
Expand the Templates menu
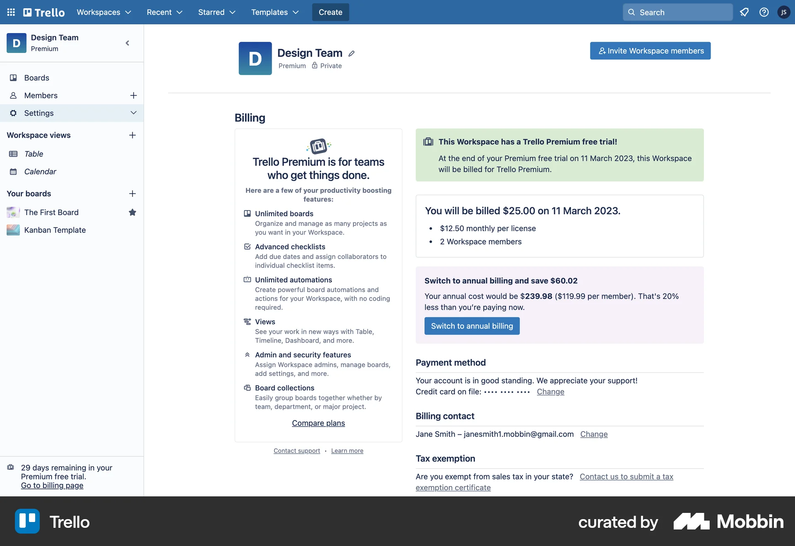click(274, 12)
